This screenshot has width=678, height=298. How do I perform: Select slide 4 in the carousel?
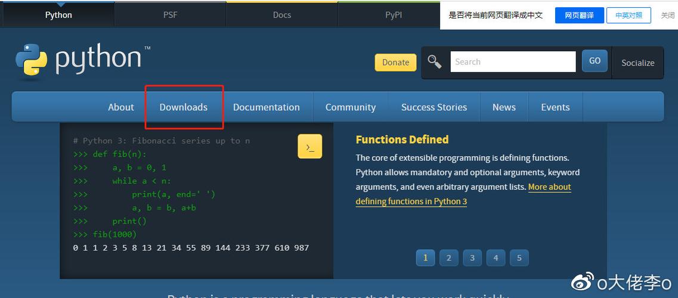(x=496, y=258)
